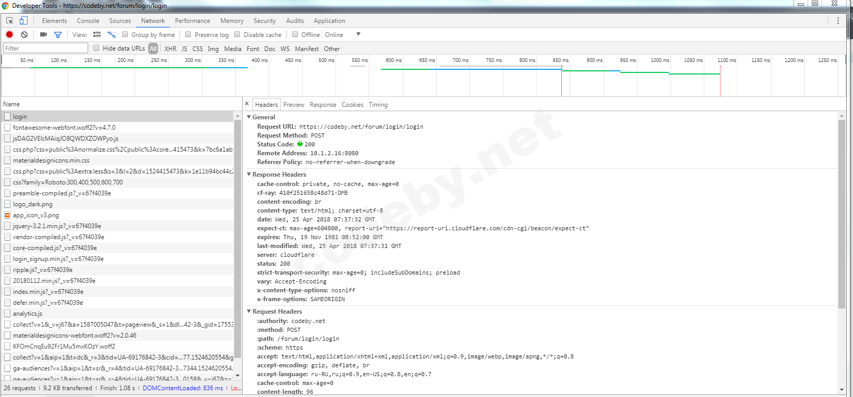Tick the Hide data URLs checkbox
This screenshot has height=397, width=853.
click(x=97, y=48)
